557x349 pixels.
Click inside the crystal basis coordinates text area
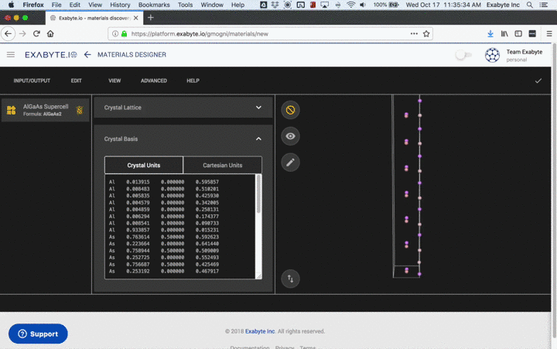pos(180,227)
